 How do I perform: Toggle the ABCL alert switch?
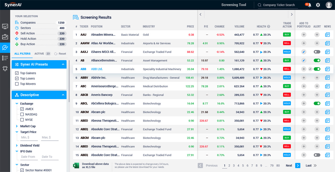(317, 103)
